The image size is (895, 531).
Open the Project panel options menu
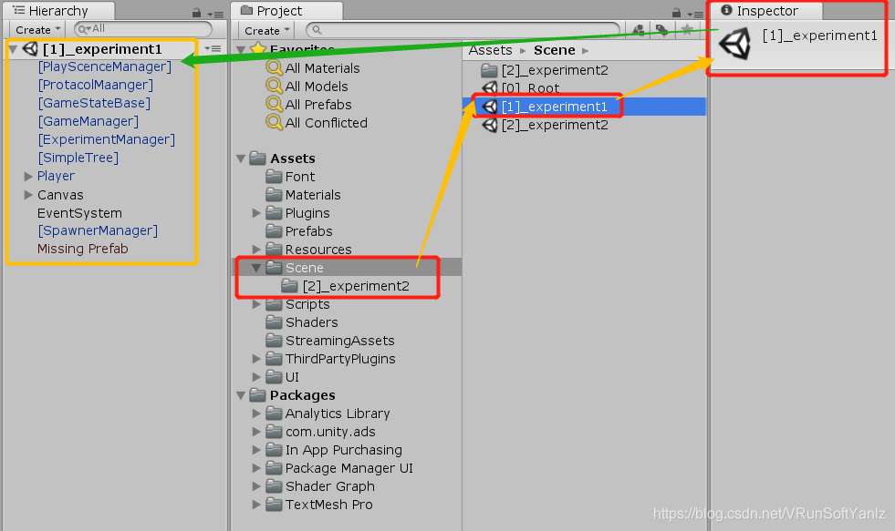pos(695,14)
